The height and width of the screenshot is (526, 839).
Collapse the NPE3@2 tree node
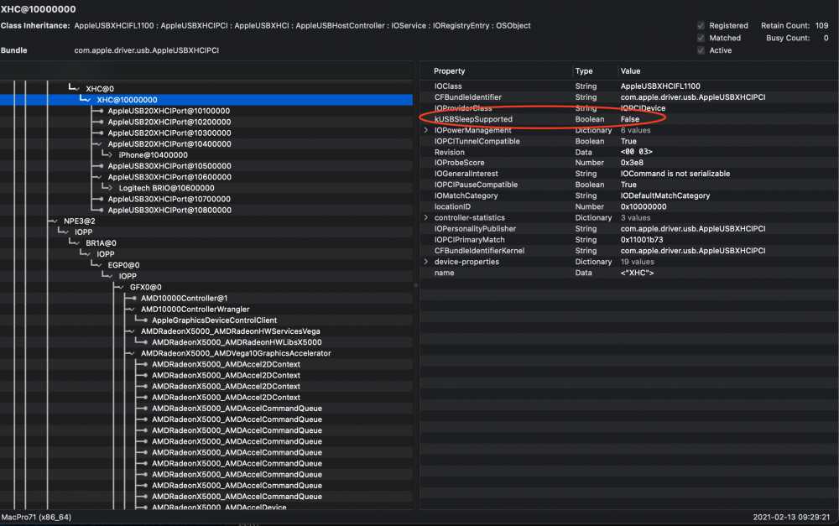coord(55,221)
